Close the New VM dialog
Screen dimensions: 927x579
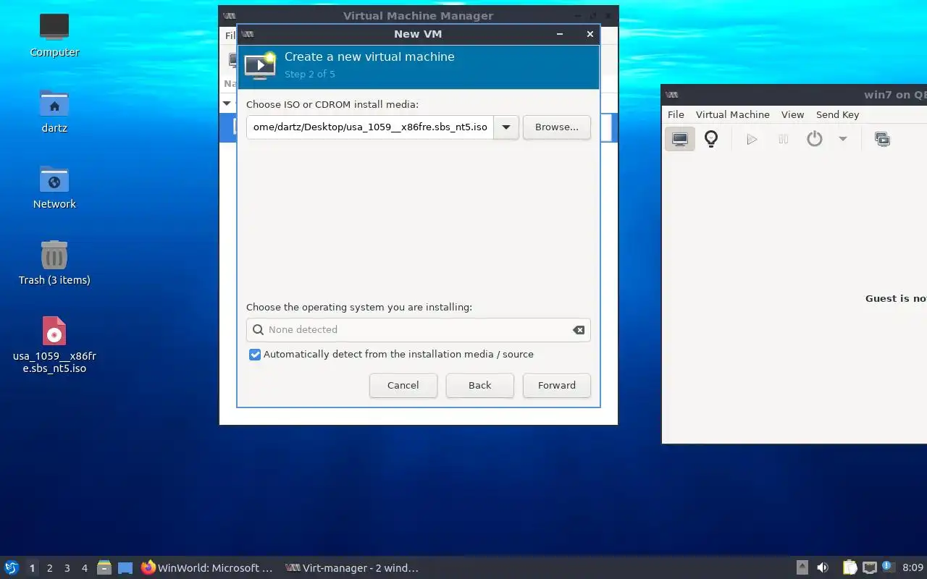tap(590, 34)
